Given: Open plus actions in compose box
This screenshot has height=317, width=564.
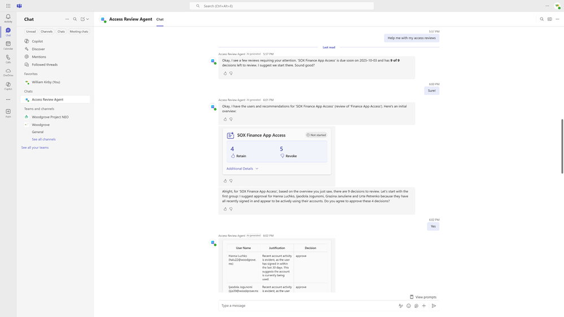Looking at the screenshot, I should coord(424,306).
